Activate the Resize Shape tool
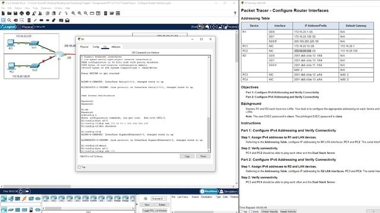The image size is (380, 213). (22, 20)
